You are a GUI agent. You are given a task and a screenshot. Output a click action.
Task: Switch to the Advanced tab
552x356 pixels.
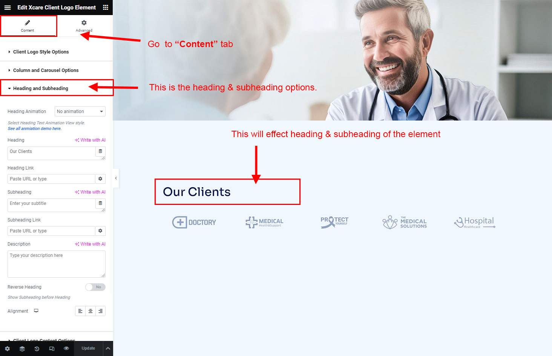[x=84, y=26]
